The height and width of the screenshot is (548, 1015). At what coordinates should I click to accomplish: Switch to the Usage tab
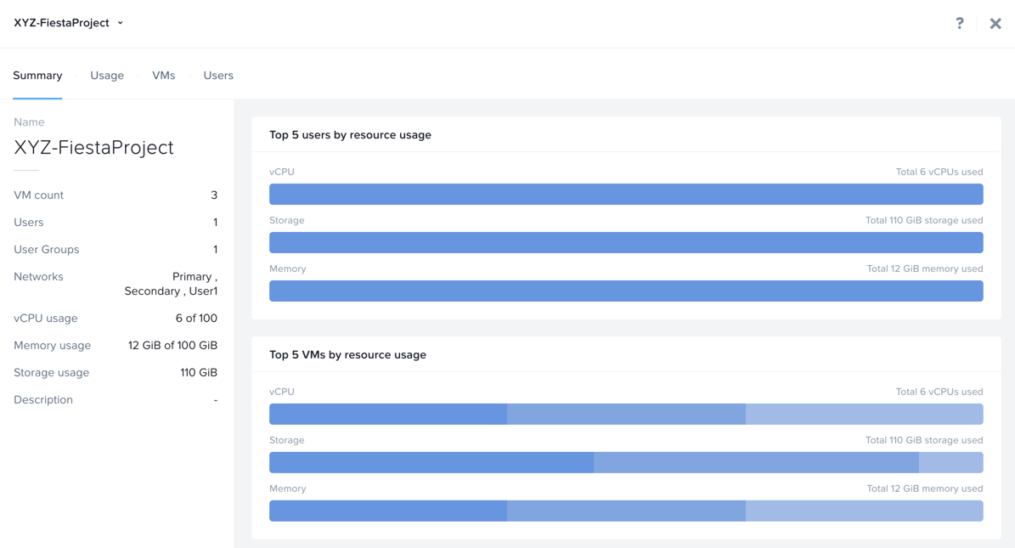(107, 75)
